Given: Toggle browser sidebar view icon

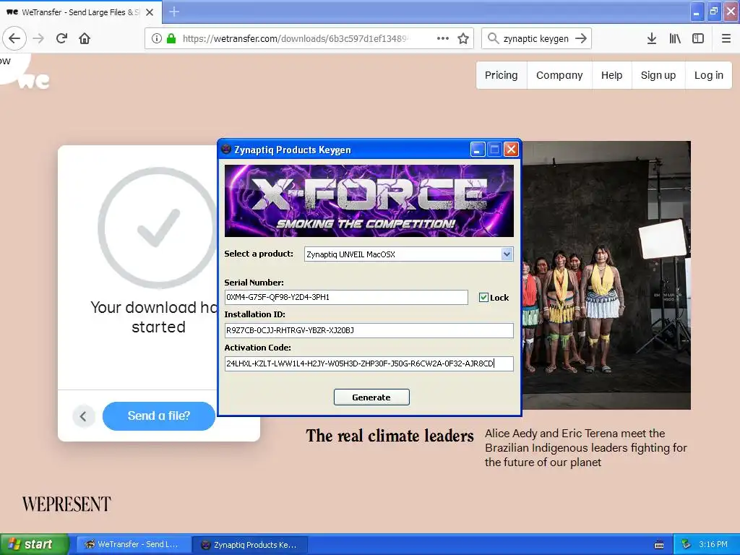Looking at the screenshot, I should click(x=698, y=39).
